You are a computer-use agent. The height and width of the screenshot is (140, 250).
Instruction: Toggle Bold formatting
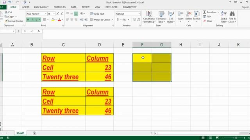tap(28, 19)
